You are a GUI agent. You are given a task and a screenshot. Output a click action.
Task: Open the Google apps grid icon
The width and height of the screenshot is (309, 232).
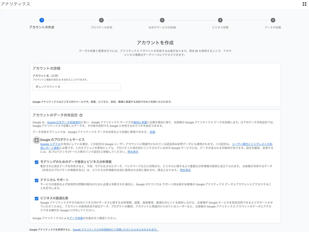pyautogui.click(x=304, y=4)
